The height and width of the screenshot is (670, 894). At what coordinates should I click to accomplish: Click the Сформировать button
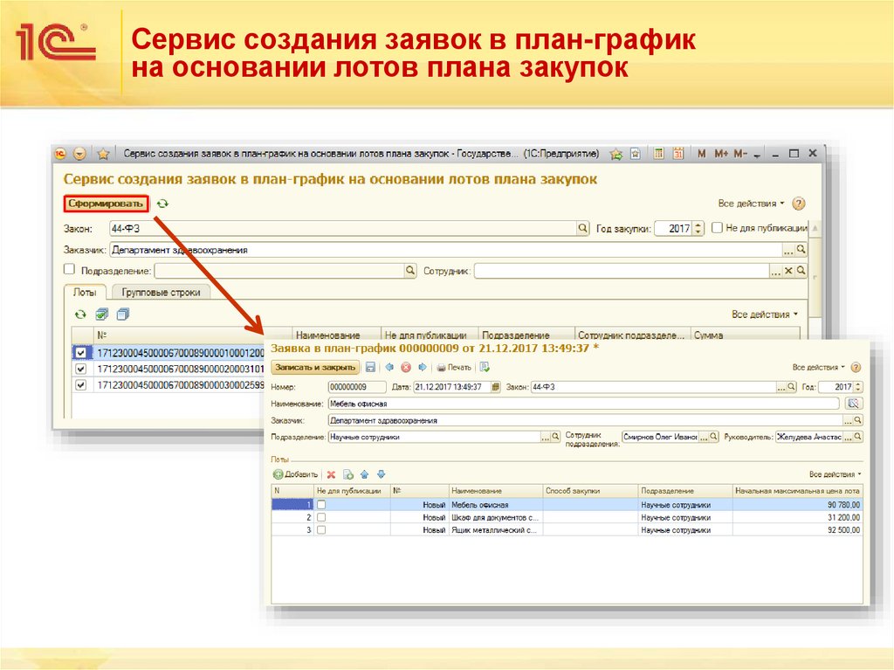click(x=106, y=204)
